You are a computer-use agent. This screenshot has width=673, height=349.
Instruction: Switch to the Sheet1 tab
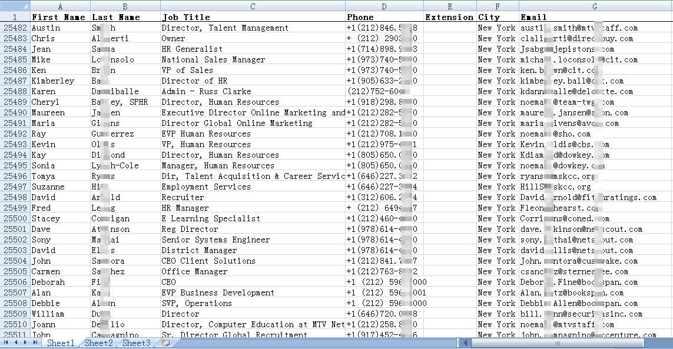(61, 343)
